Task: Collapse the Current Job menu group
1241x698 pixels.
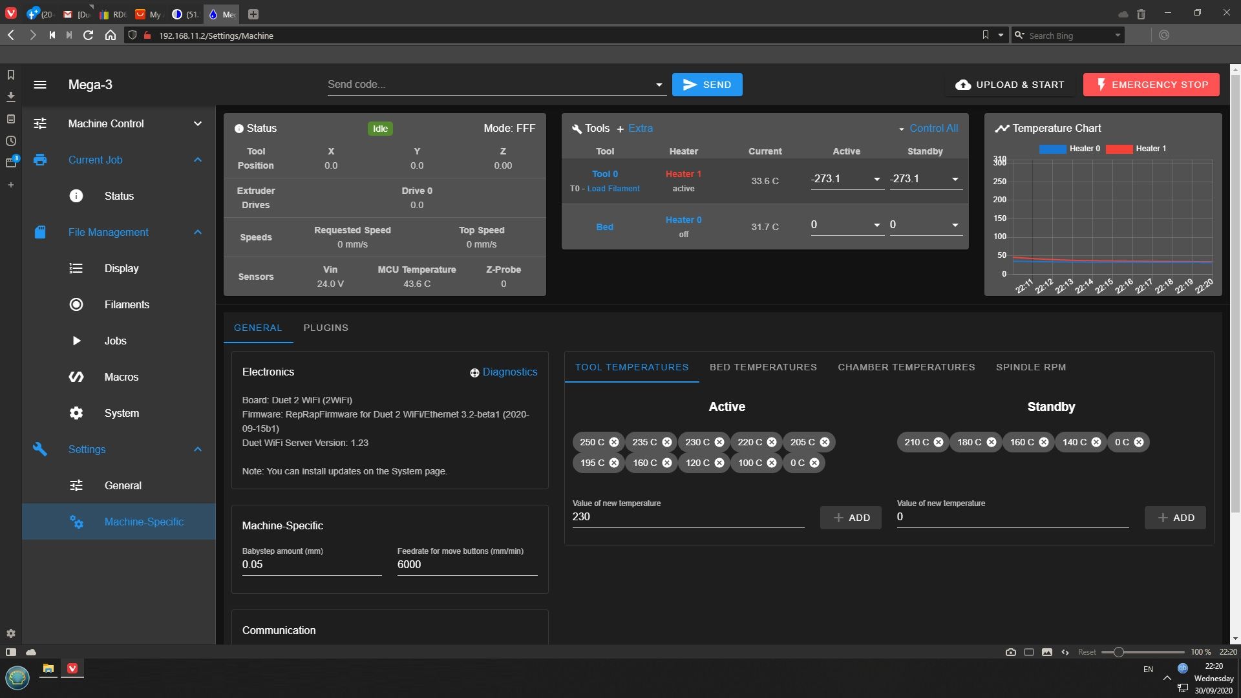Action: 198,160
